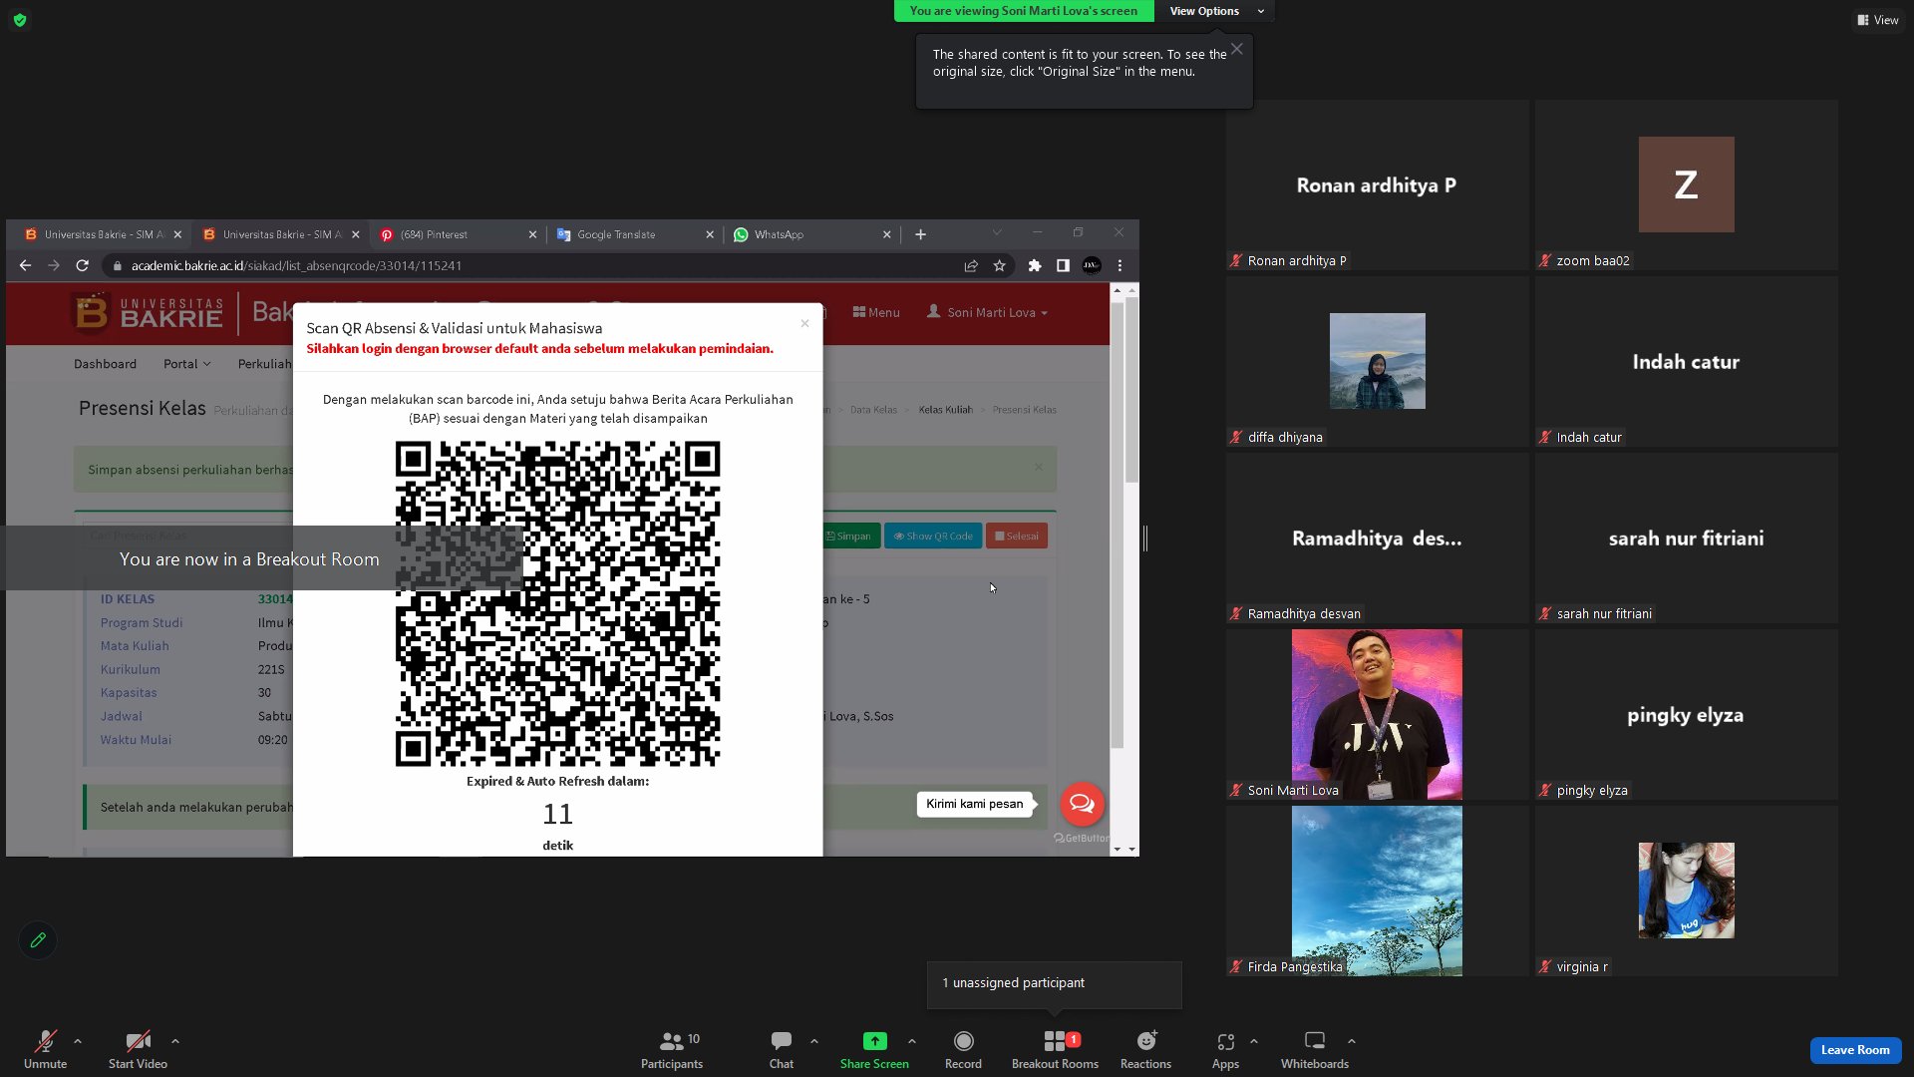
Task: Click Data Kelas breadcrumb link
Action: [x=873, y=410]
